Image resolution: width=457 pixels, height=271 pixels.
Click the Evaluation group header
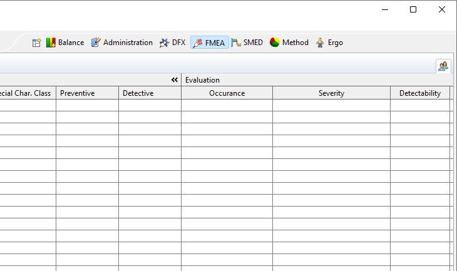(202, 80)
